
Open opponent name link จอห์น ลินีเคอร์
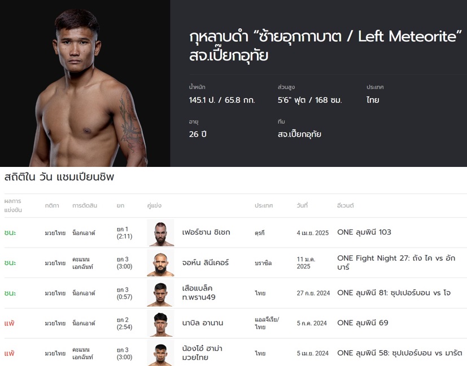206,263
